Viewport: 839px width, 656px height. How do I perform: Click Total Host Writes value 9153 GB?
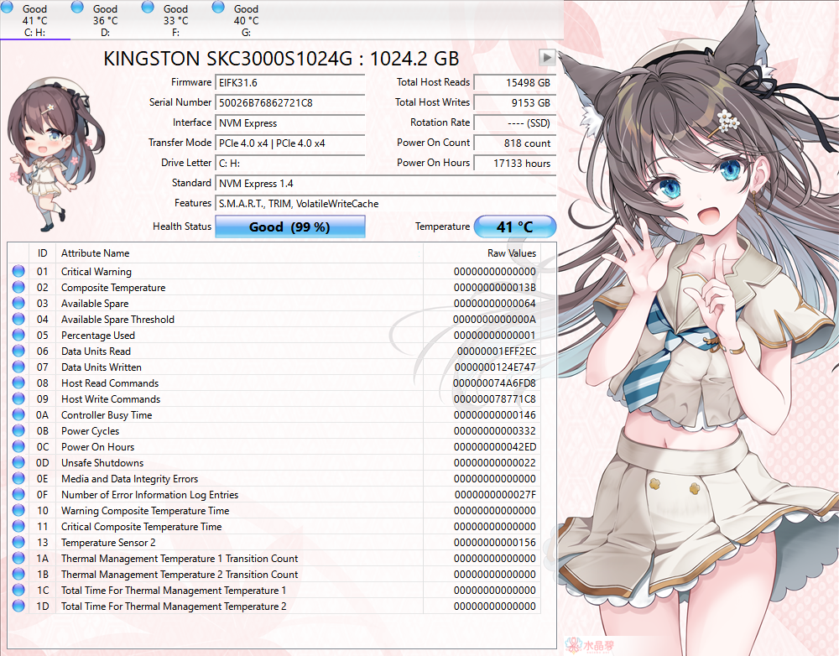(x=515, y=102)
